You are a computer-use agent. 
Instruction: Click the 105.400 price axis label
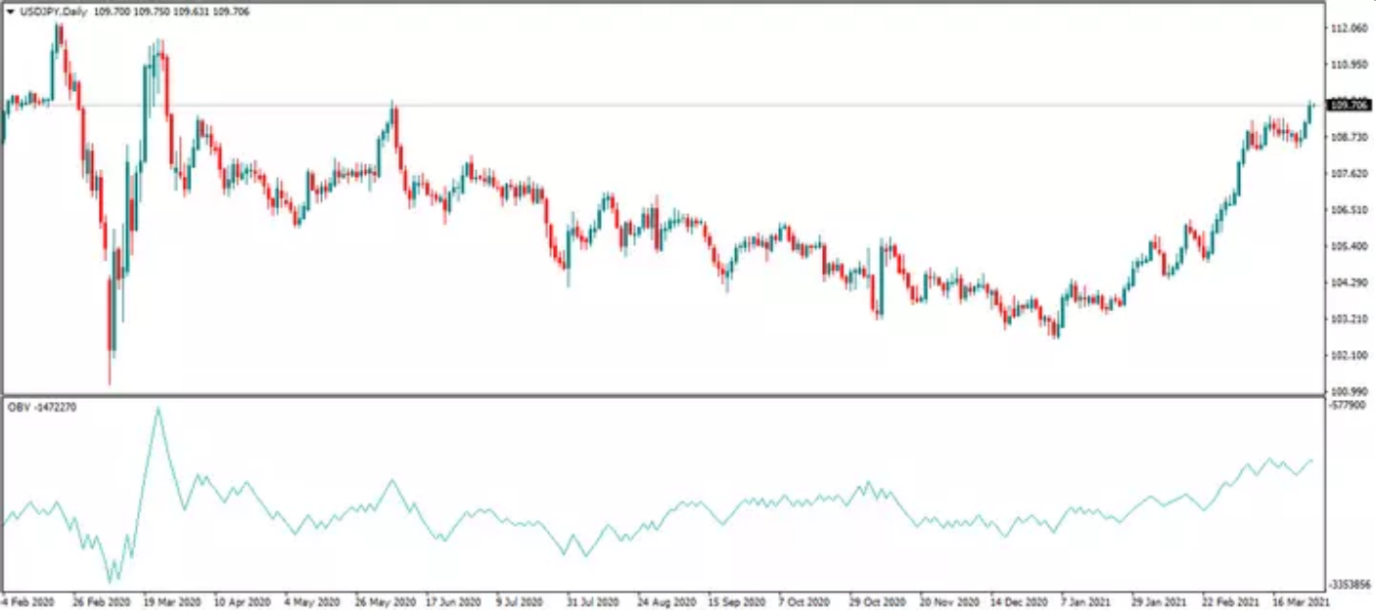pos(1347,246)
